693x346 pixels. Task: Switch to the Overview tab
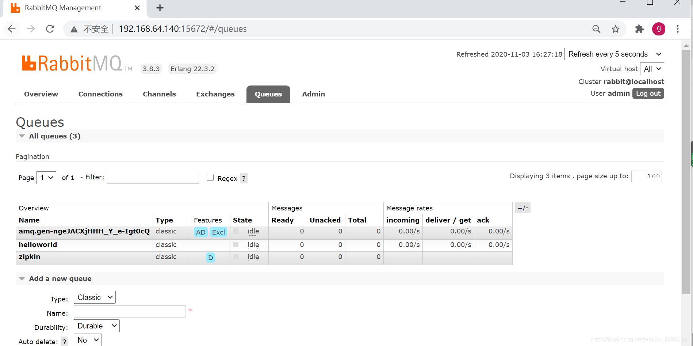[x=41, y=94]
